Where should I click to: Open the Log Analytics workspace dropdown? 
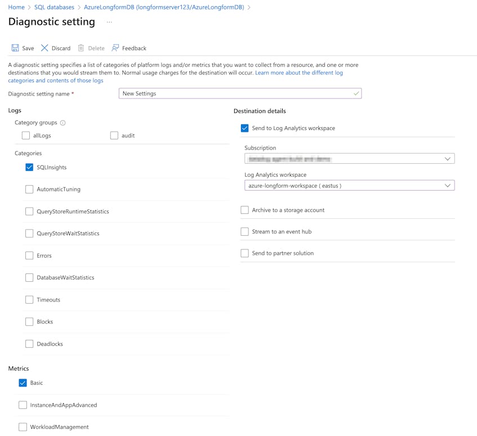(x=350, y=185)
